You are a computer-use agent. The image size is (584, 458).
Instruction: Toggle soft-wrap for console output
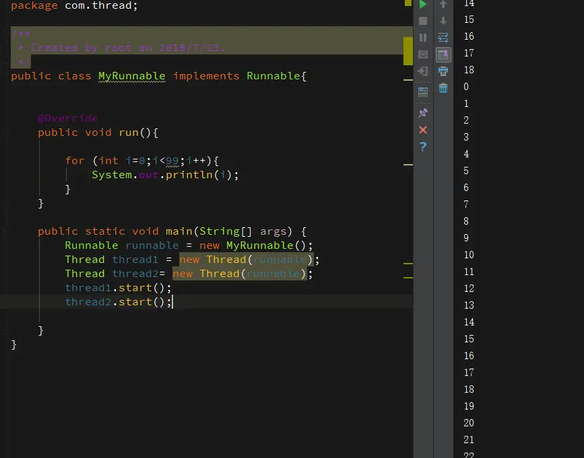(443, 38)
